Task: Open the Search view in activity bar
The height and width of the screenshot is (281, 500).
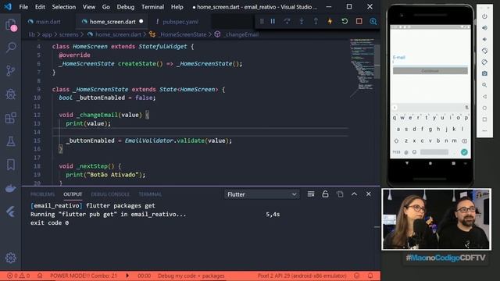Action: (x=10, y=48)
